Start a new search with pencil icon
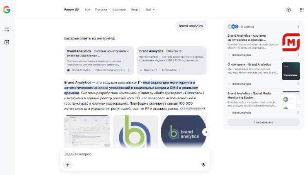 [x=7, y=42]
